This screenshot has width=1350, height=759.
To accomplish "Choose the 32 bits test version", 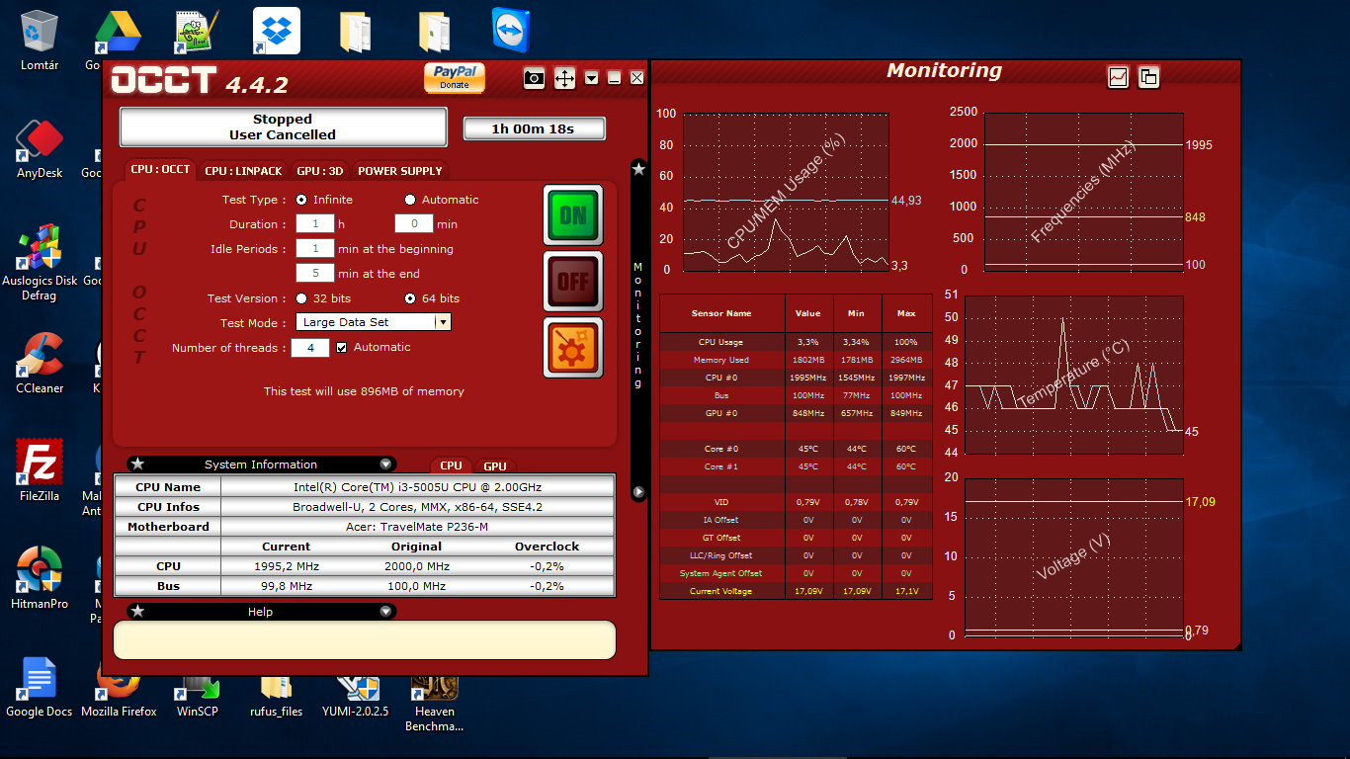I will click(x=302, y=298).
